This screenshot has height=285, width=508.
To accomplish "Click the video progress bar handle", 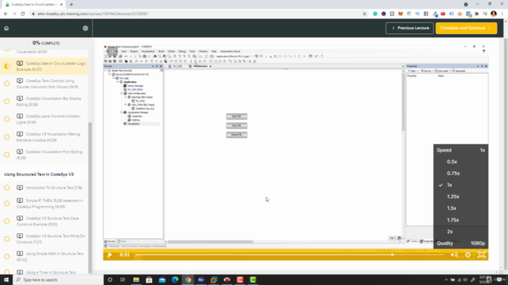I will [x=392, y=255].
